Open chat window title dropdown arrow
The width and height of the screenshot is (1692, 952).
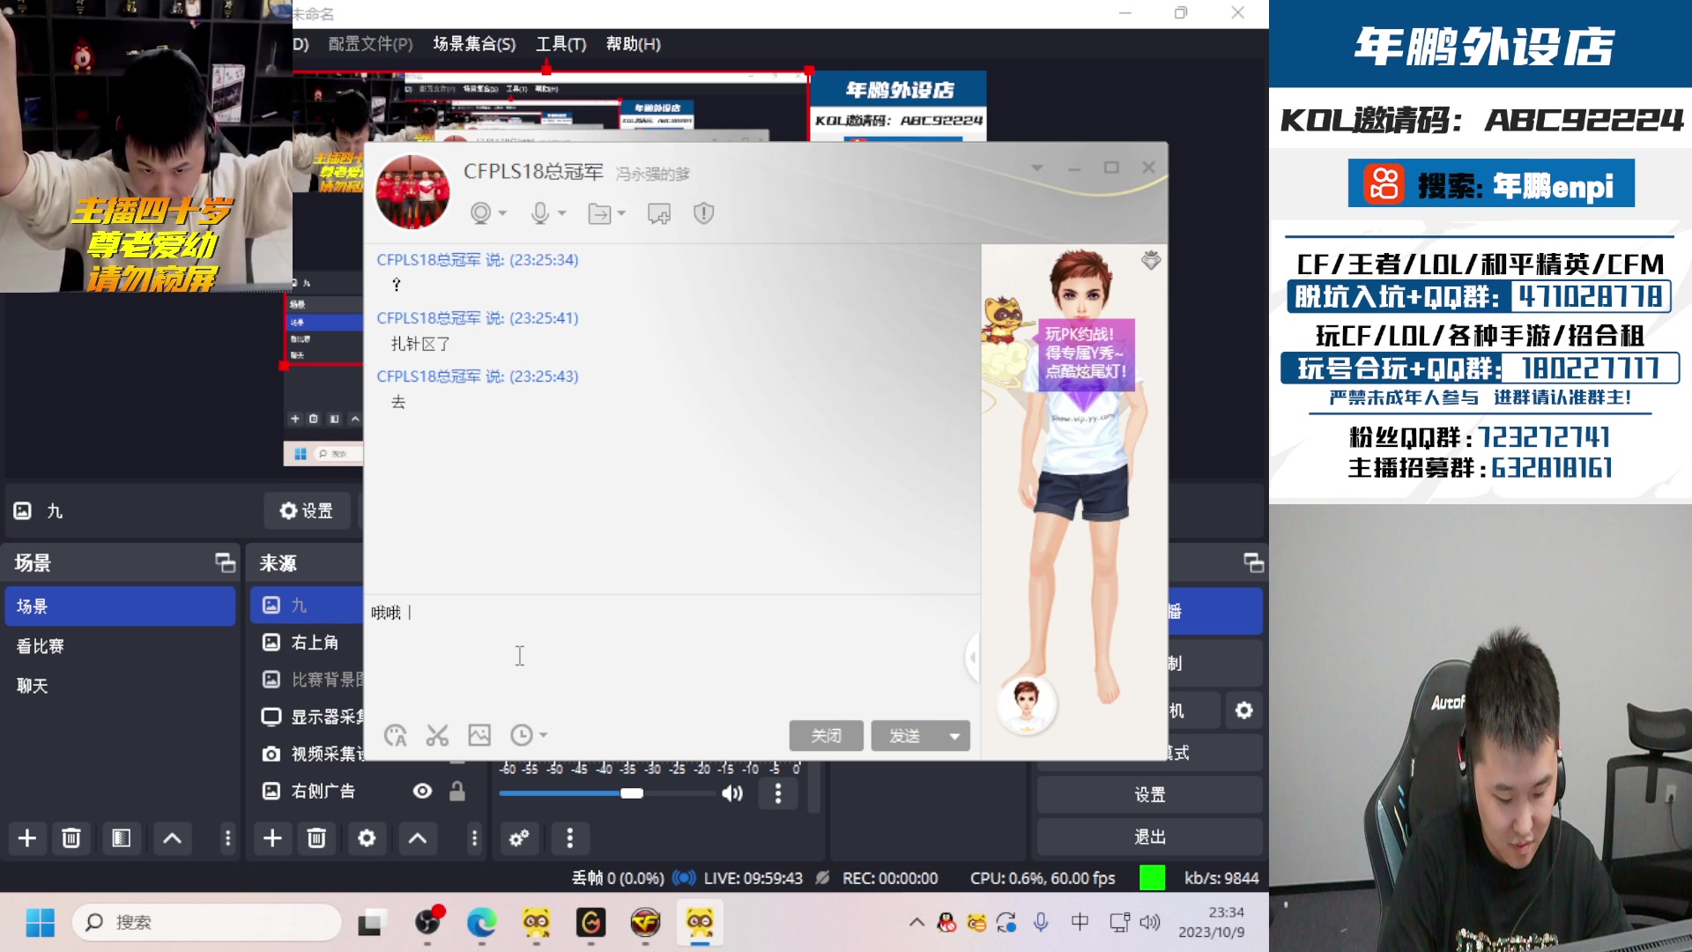[1037, 167]
